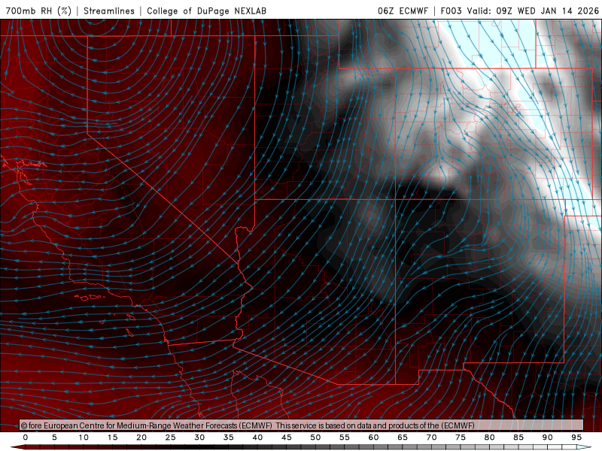This screenshot has height=451, width=602.
Task: Select colorbar value "15"
Action: point(112,437)
